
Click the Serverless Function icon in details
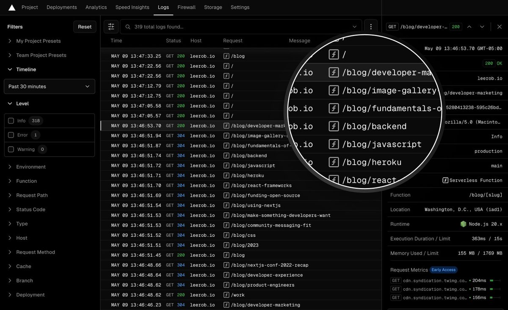(445, 180)
